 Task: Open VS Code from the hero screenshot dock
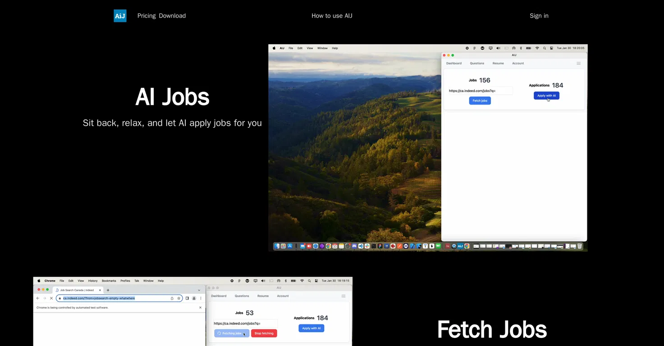pyautogui.click(x=361, y=246)
